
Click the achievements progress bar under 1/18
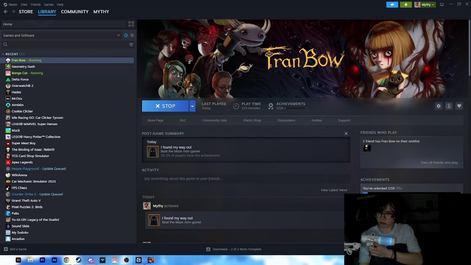295,109
